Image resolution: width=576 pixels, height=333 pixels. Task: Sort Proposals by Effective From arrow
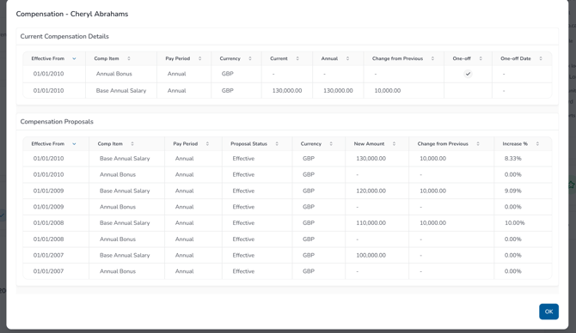coord(74,144)
